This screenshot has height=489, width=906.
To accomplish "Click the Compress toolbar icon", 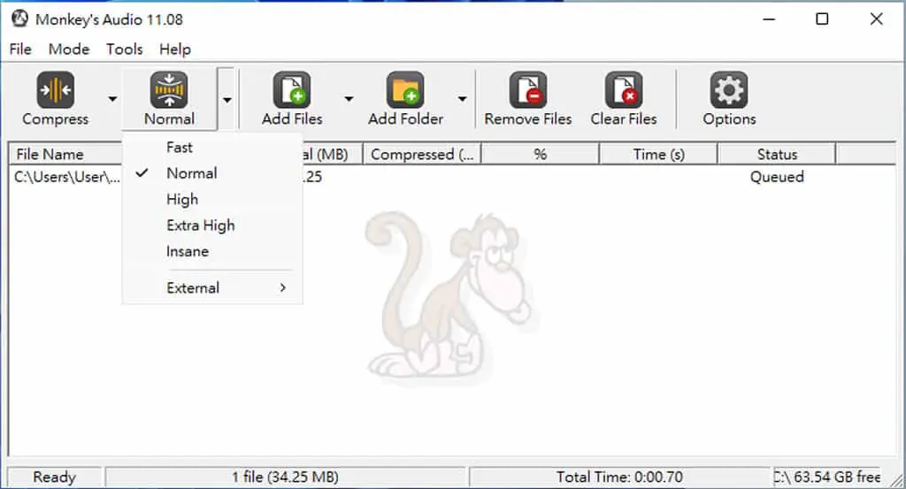I will pos(56,89).
